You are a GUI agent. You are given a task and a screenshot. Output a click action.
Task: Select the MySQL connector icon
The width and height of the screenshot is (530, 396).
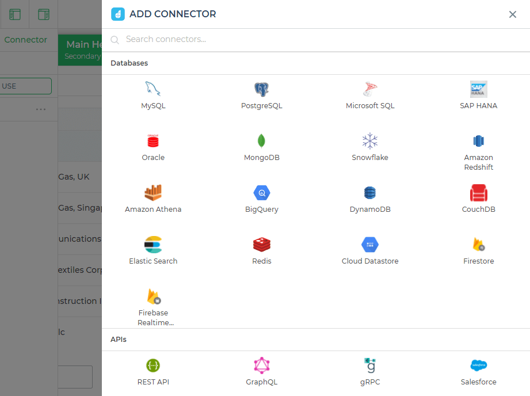click(152, 89)
